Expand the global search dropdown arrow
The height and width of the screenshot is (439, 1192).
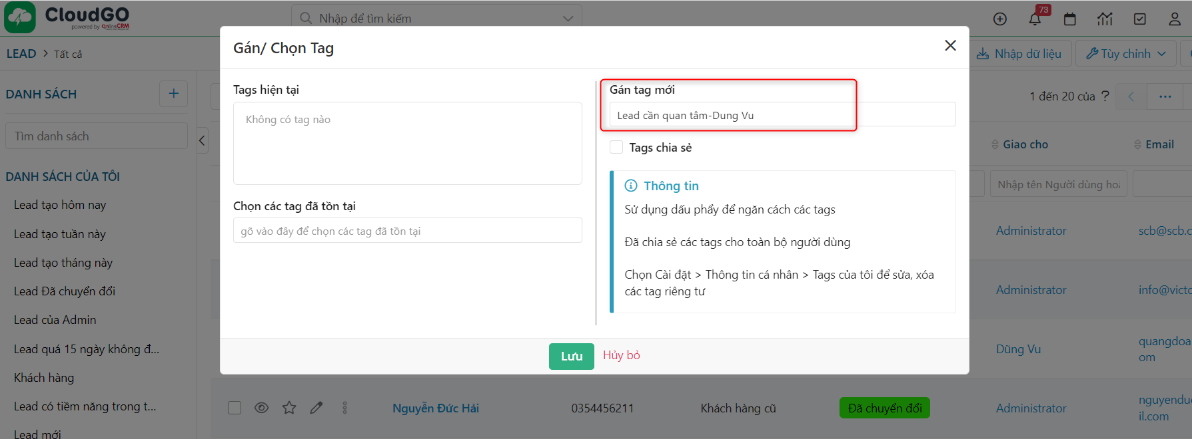568,19
